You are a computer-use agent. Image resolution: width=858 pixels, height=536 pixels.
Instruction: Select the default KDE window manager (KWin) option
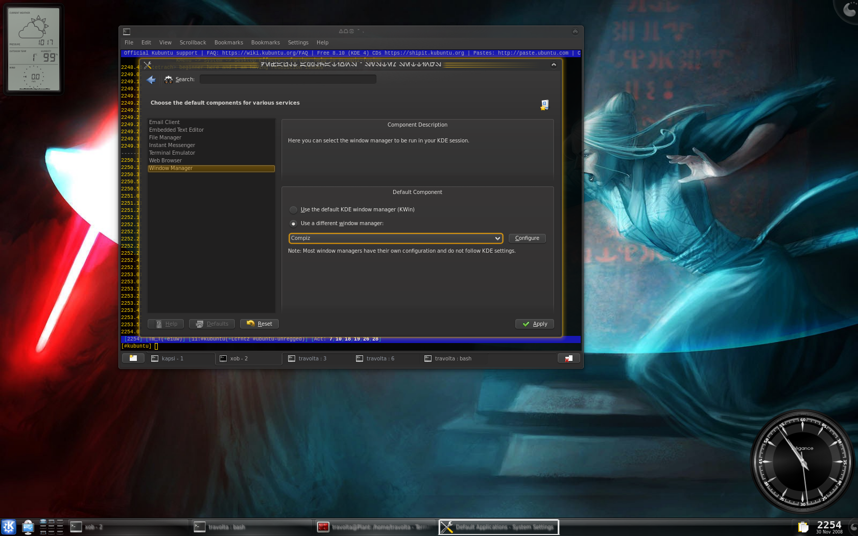(352, 210)
